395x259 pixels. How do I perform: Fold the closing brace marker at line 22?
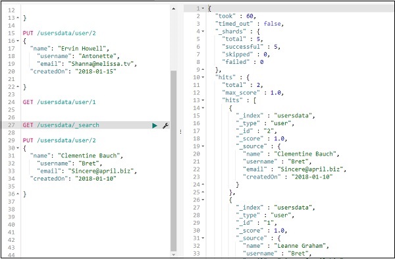pyautogui.click(x=18, y=87)
